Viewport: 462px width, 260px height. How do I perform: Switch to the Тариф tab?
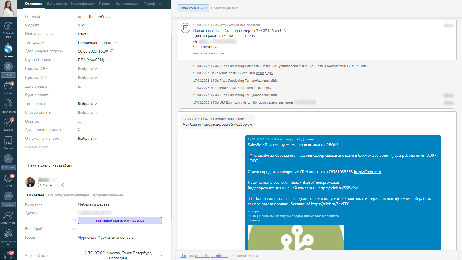(x=149, y=4)
